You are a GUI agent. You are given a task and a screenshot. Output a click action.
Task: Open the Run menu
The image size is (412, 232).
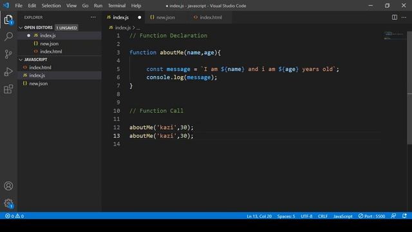pos(98,6)
